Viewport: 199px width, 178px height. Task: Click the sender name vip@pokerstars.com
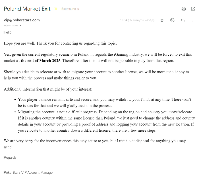click(22, 20)
